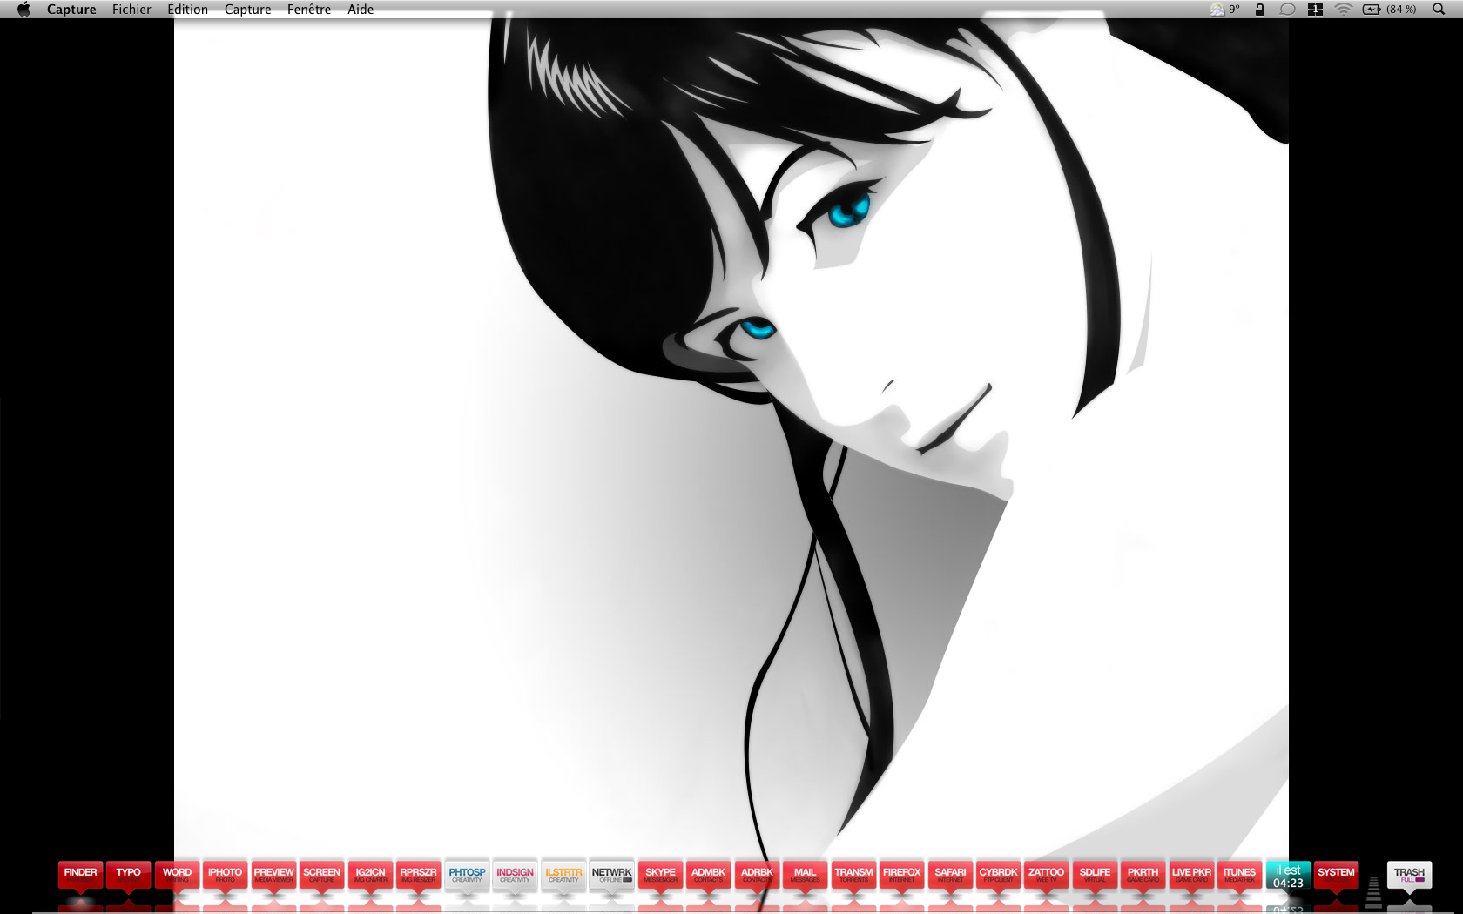The width and height of the screenshot is (1463, 914).
Task: Launch ILSTRTR creativity dock icon
Action: 563,875
